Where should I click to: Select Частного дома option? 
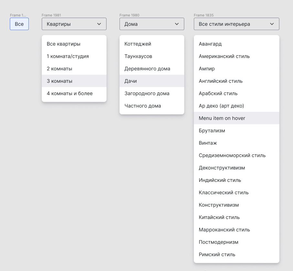(x=152, y=106)
